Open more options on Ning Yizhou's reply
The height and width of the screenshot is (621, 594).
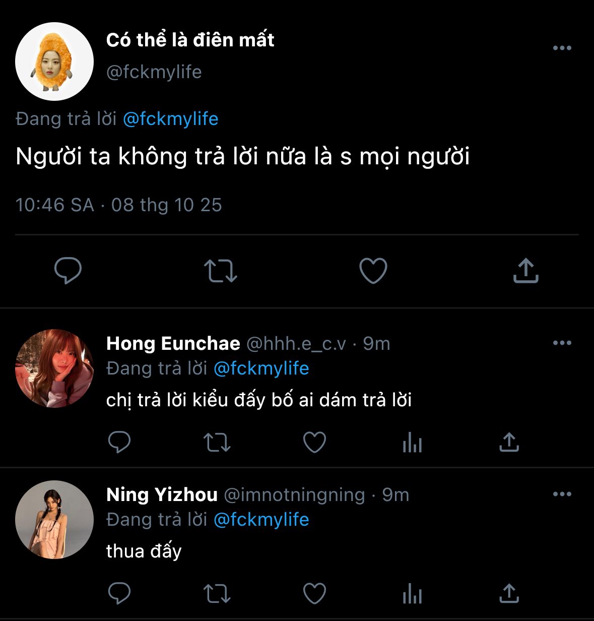click(x=562, y=494)
